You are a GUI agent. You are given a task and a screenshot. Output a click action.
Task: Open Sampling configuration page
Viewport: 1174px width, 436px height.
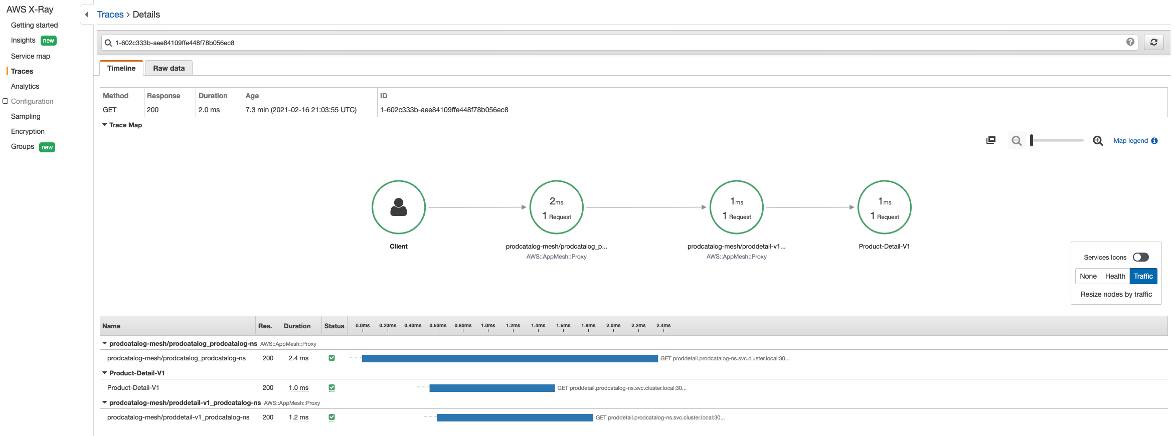pos(26,116)
